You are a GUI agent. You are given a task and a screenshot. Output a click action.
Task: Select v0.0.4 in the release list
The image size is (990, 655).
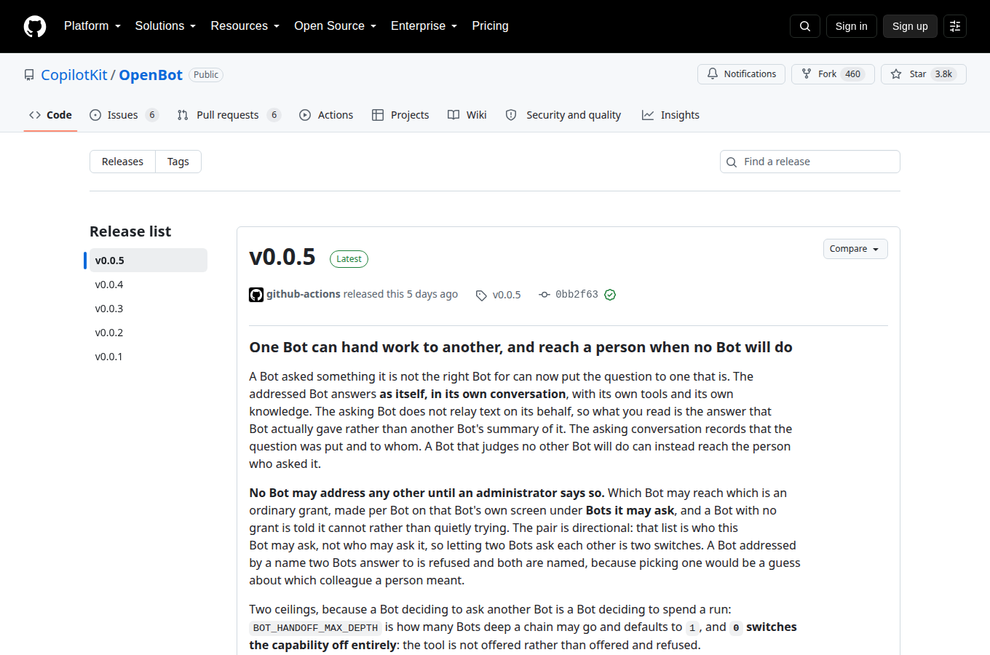coord(148,285)
